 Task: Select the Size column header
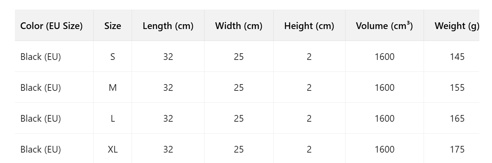click(113, 26)
